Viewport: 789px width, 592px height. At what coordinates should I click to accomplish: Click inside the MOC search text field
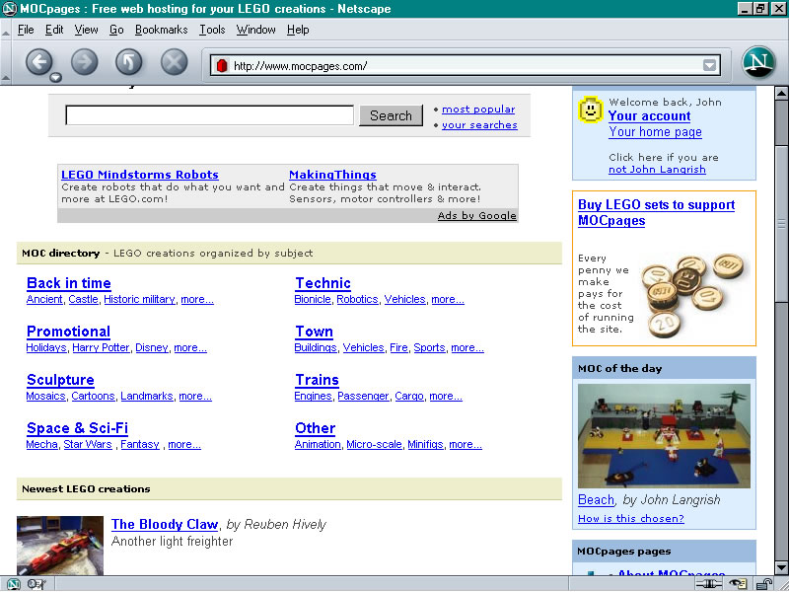tap(210, 115)
